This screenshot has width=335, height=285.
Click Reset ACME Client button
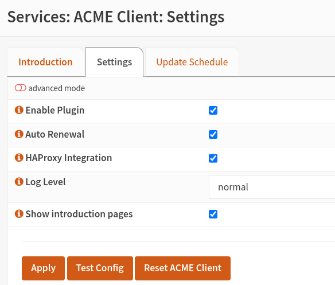pyautogui.click(x=182, y=268)
